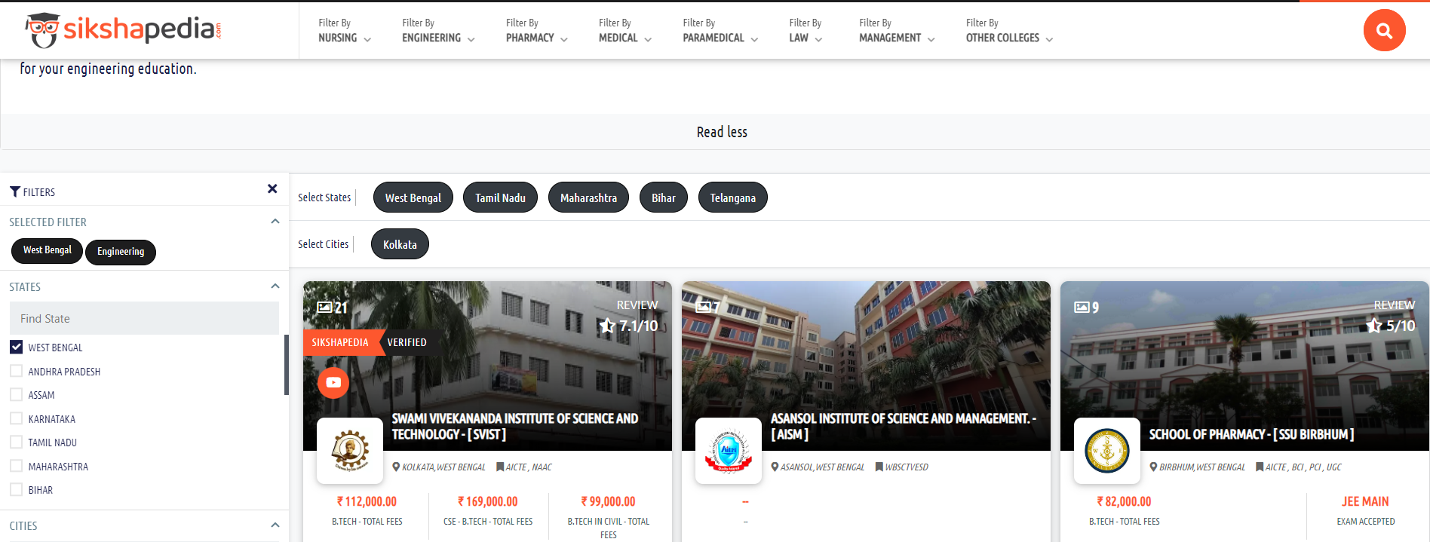
Task: Click the Sikshapedia Verified badge
Action: tap(370, 342)
